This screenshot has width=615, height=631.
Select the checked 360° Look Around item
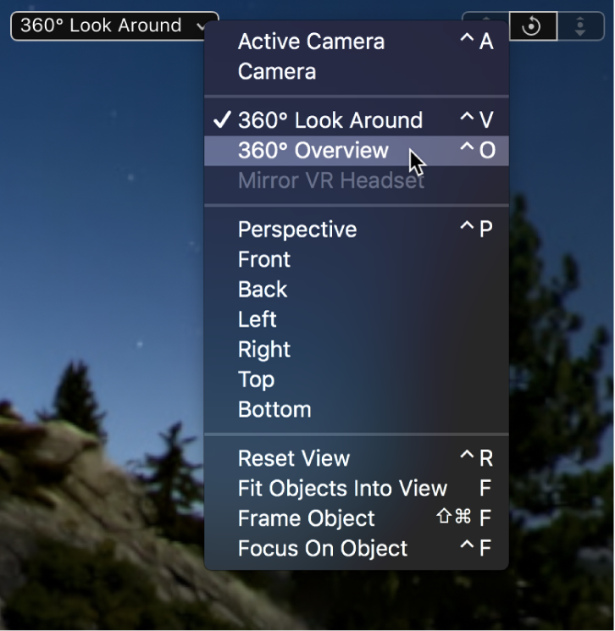coord(330,120)
